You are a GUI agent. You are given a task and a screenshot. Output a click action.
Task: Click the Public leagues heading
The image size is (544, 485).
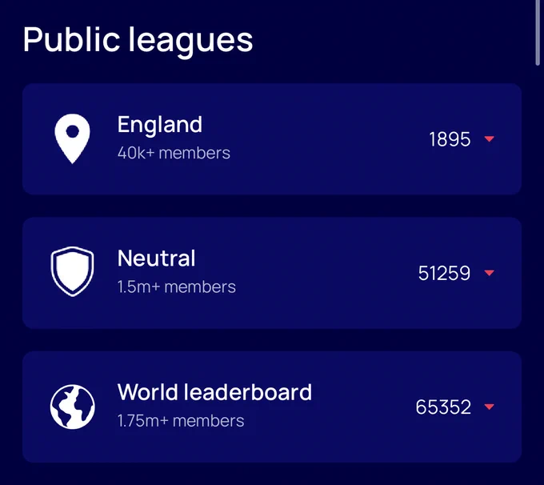138,40
